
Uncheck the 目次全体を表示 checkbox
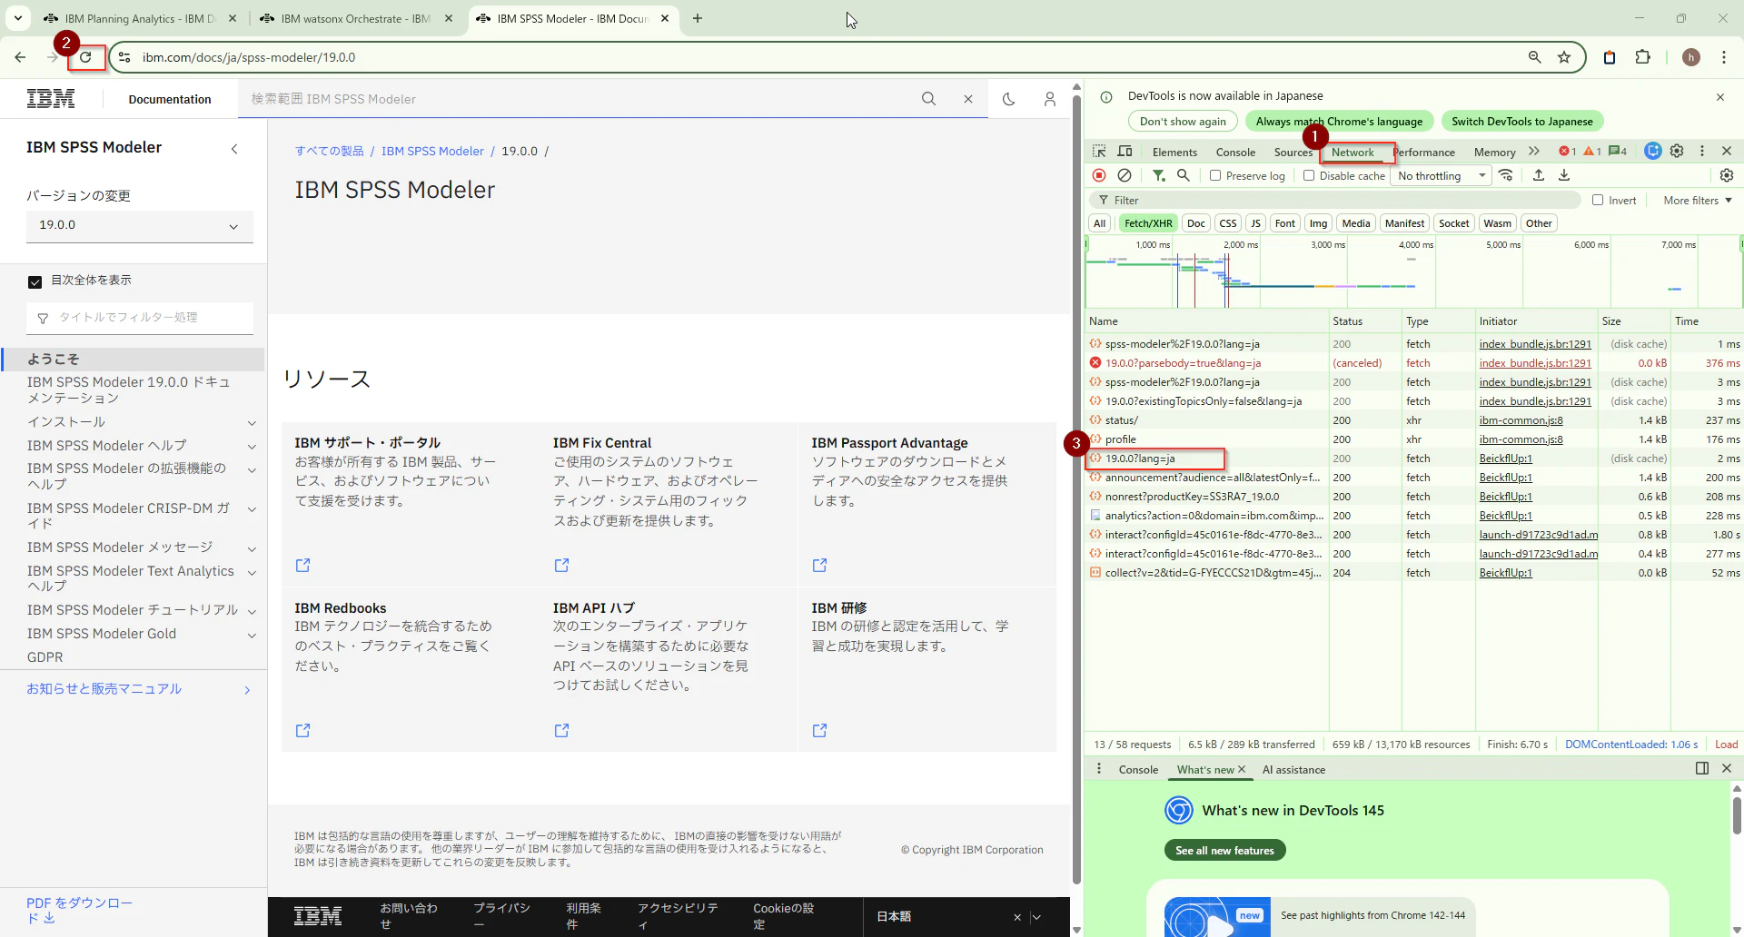[x=35, y=281]
